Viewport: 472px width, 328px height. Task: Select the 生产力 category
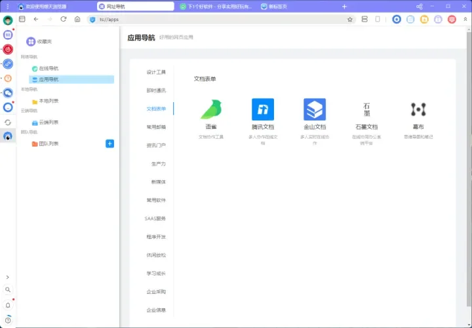[159, 164]
